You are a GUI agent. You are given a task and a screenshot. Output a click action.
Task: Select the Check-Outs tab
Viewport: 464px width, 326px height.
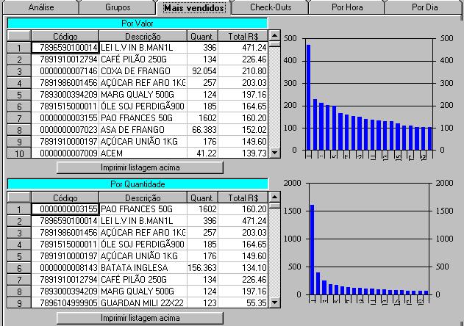pyautogui.click(x=270, y=7)
